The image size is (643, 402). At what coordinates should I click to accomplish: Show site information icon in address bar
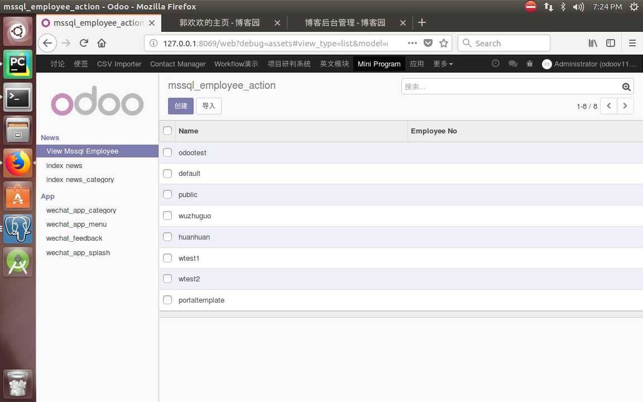(x=153, y=43)
